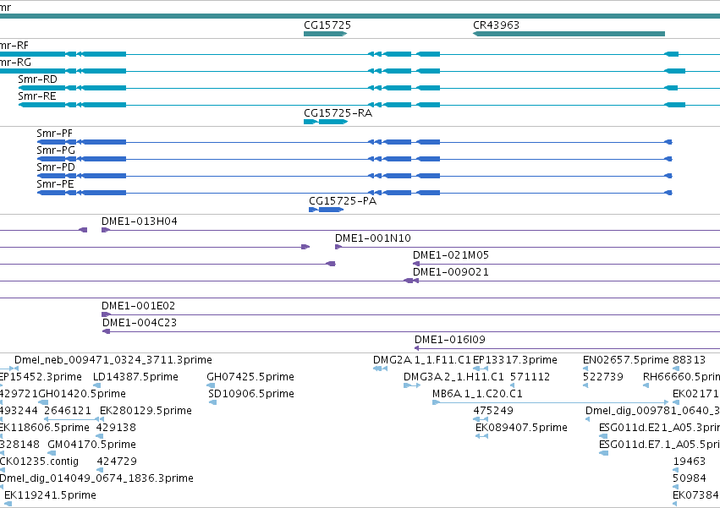Click the MB6A.1_1.C20.C1 span line glyph

coord(551,402)
